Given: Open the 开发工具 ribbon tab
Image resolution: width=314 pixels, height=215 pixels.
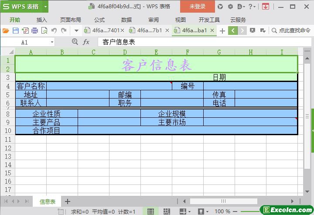Looking at the screenshot, I should coord(209,20).
